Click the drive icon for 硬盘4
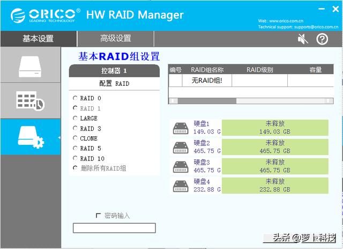Image resolution: width=343 pixels, height=249 pixels. click(181, 186)
